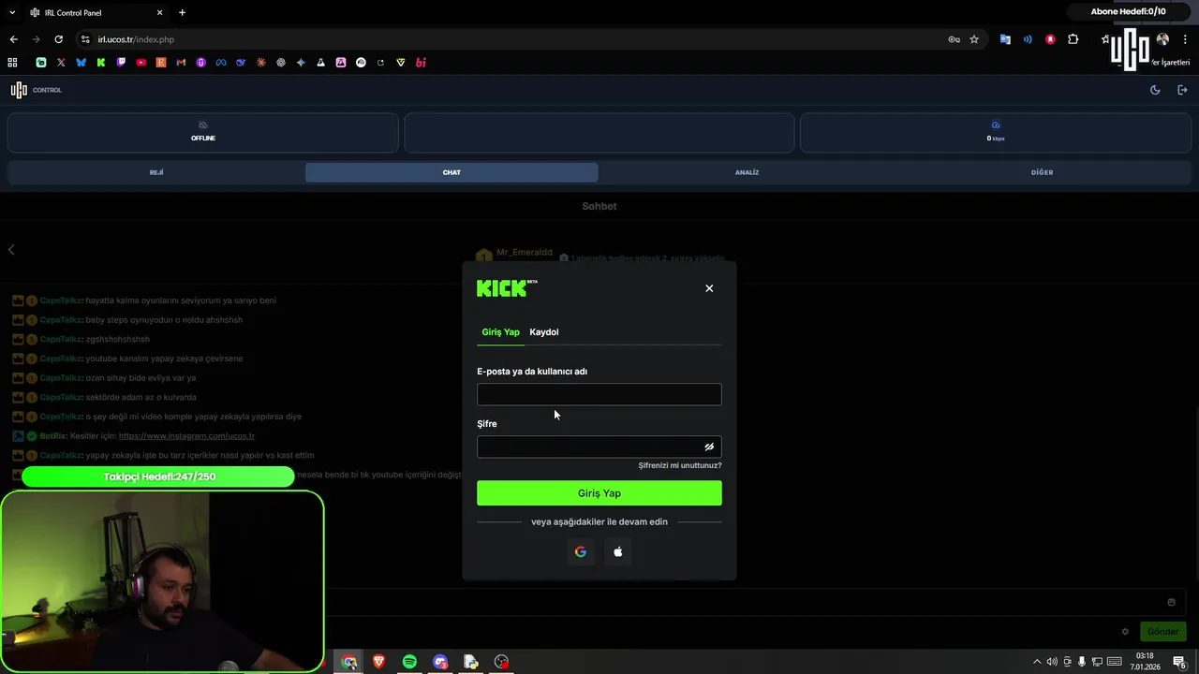Open the Gemini sparkle bookmark
1199x674 pixels.
pos(301,63)
